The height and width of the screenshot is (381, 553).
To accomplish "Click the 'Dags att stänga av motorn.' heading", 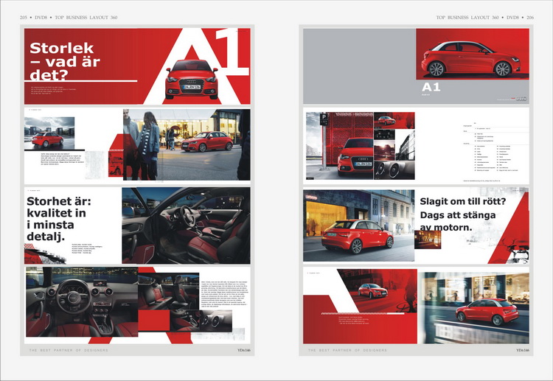I will [457, 221].
